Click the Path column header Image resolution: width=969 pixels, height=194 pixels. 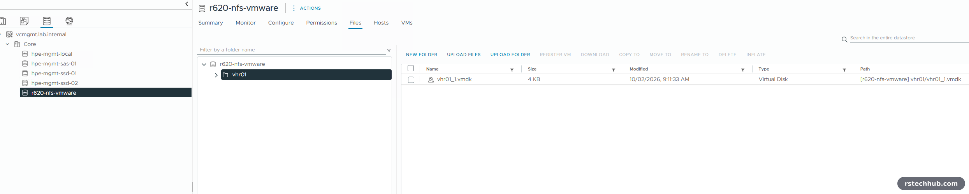(x=865, y=69)
